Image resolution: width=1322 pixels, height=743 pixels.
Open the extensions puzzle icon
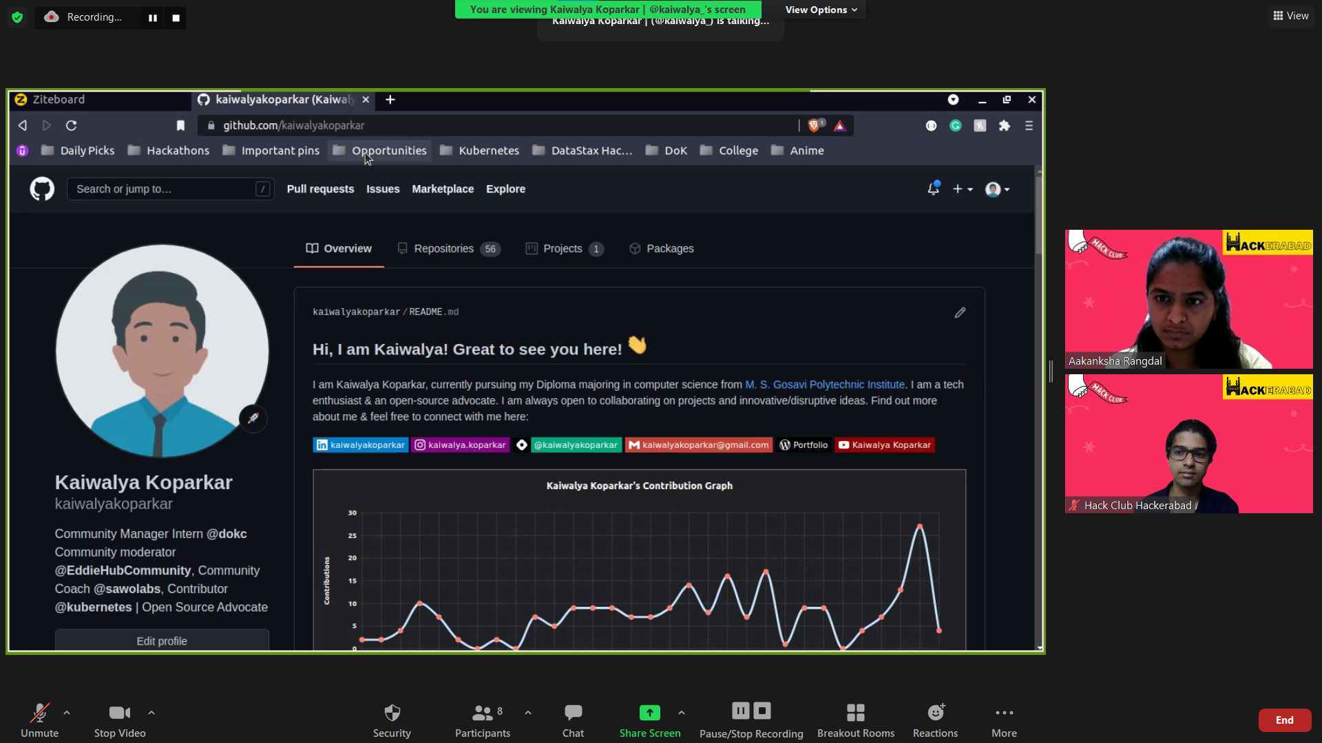1005,126
